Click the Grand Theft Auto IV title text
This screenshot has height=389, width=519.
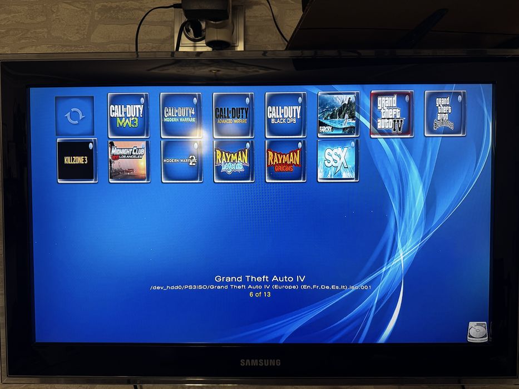tap(260, 278)
